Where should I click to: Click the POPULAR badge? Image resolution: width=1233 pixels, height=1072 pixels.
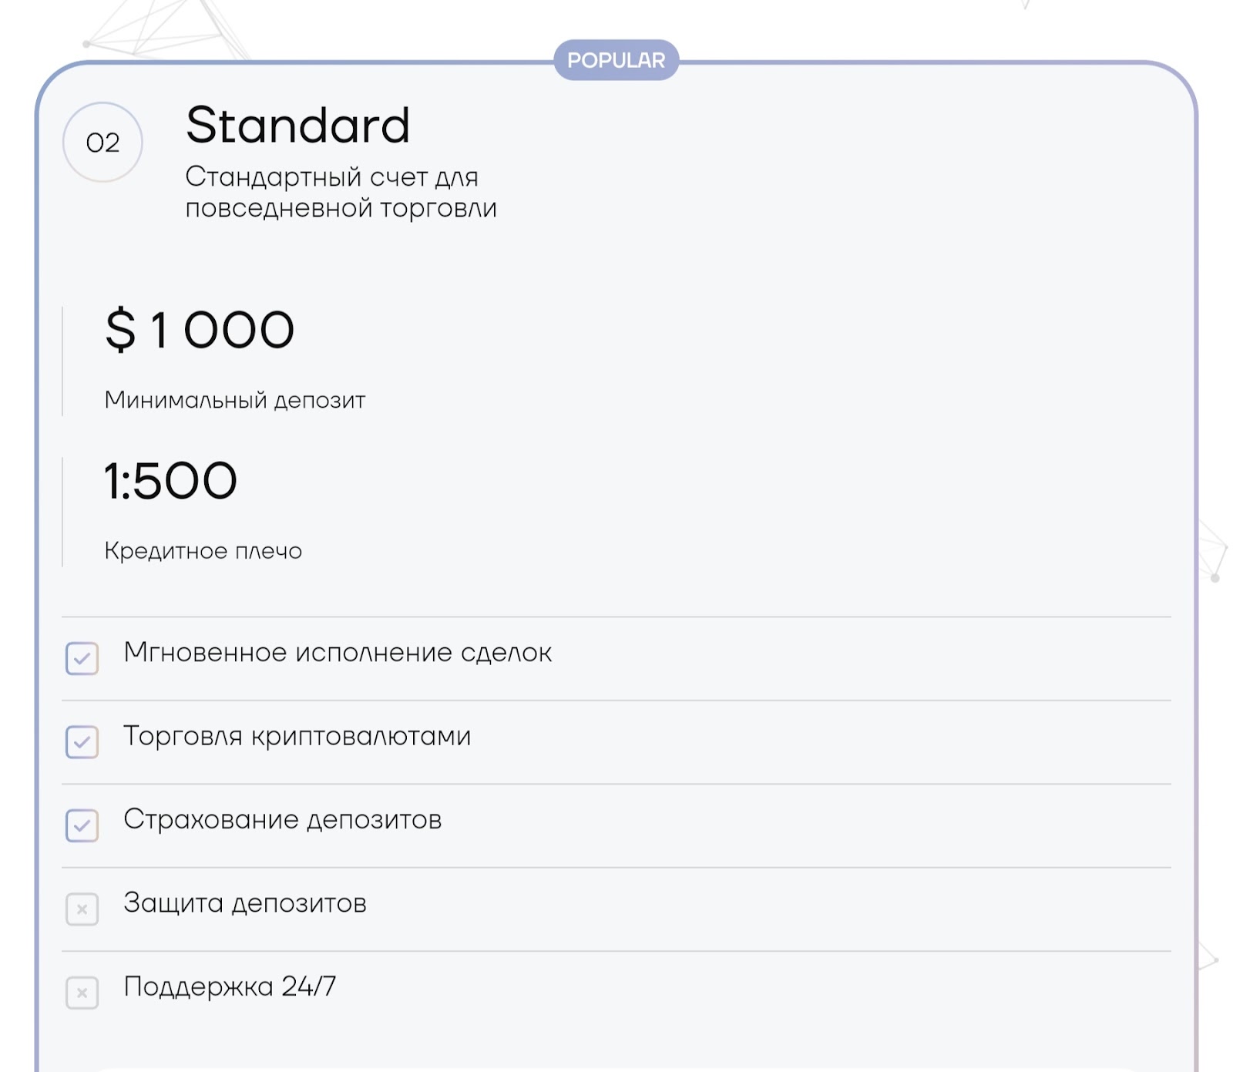[x=616, y=60]
